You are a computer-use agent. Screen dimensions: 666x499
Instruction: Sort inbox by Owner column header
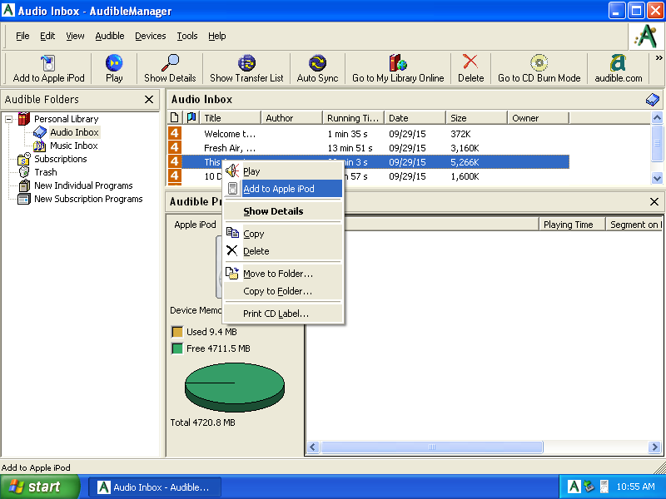538,118
